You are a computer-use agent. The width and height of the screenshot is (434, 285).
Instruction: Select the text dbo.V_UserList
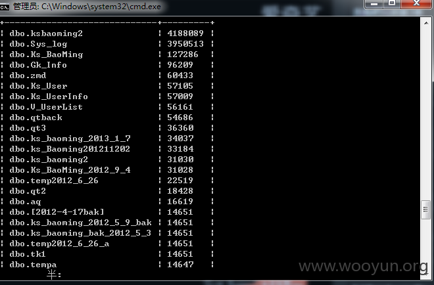(x=46, y=107)
